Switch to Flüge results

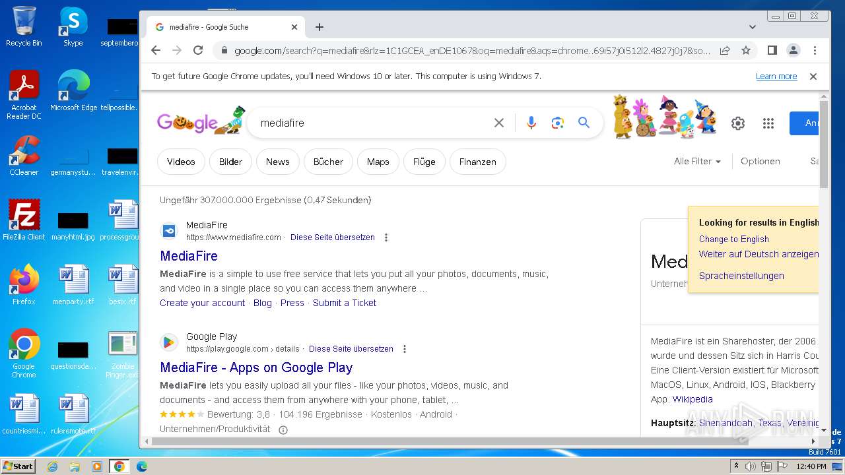click(424, 162)
